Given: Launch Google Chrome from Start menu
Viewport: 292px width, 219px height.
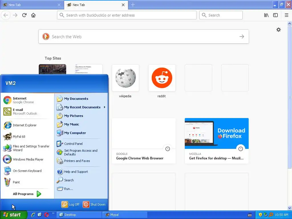Looking at the screenshot, I should tap(27, 100).
